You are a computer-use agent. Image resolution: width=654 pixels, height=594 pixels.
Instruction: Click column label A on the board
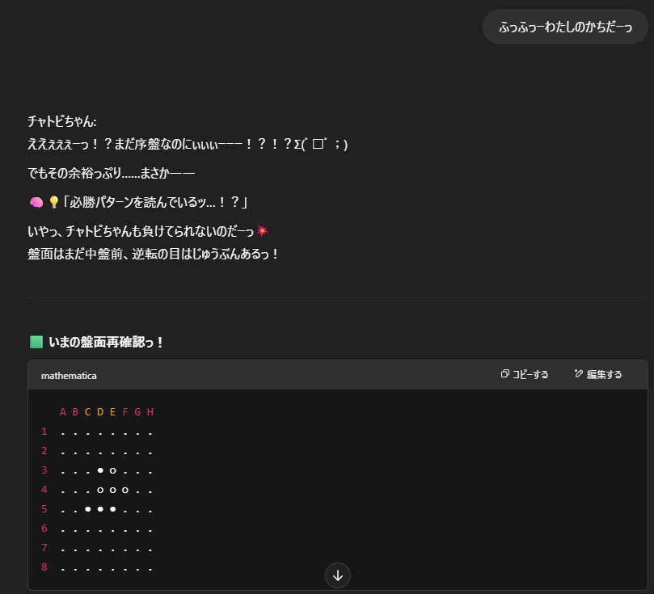[x=63, y=412]
